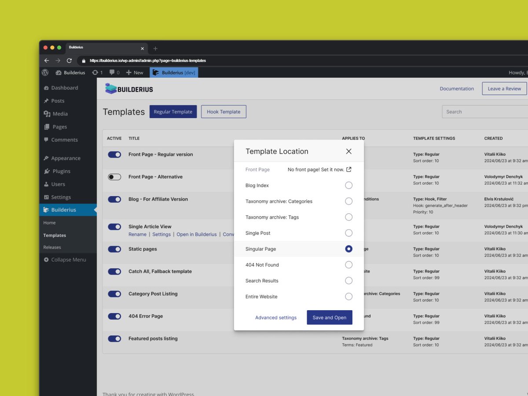This screenshot has width=528, height=396.
Task: Click the Save and Open button
Action: [x=329, y=317]
